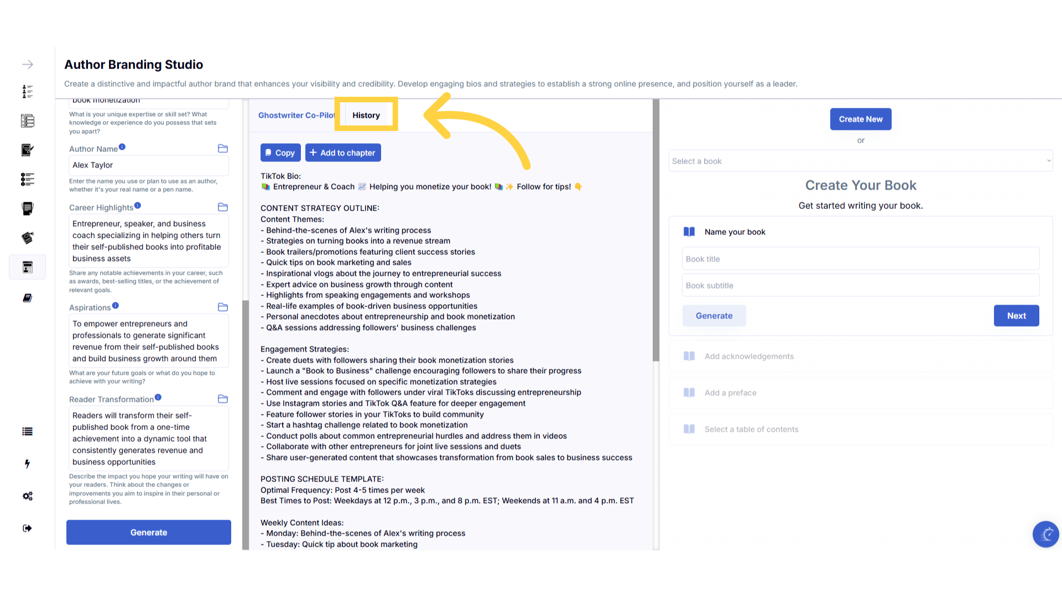Screen dimensions: 1062x597
Task: Open settings gears icon in sidebar
Action: [27, 496]
